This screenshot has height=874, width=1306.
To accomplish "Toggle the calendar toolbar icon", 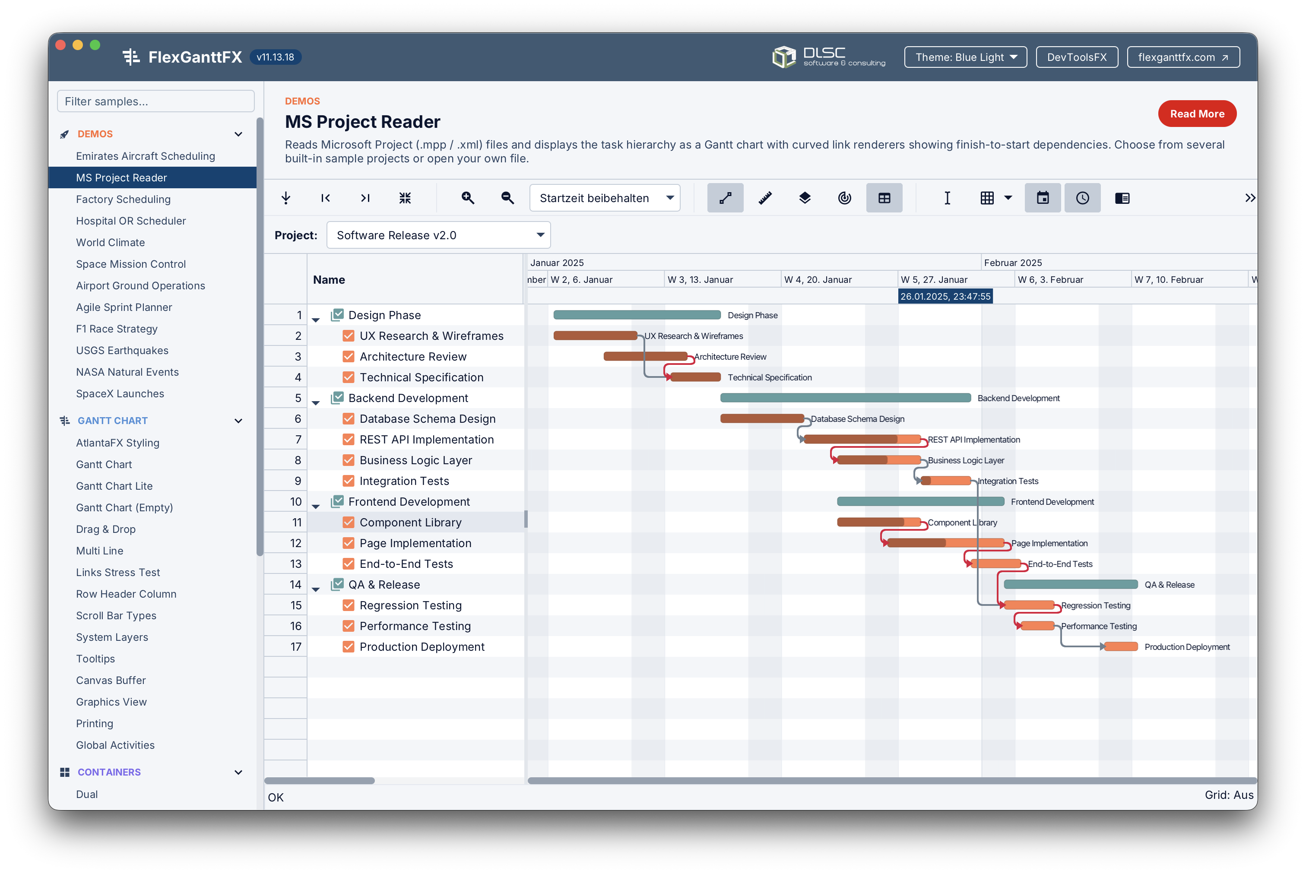I will tap(1043, 198).
